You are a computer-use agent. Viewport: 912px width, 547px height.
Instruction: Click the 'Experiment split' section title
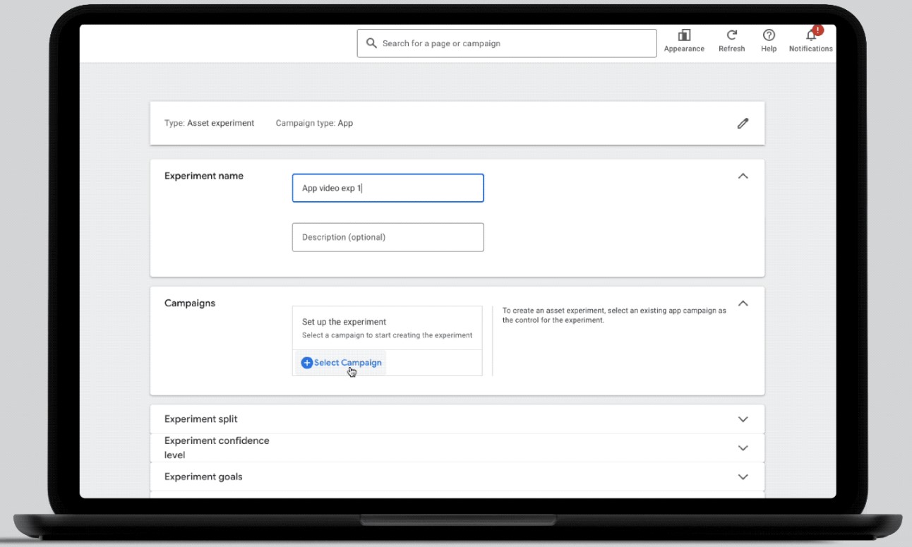point(201,419)
